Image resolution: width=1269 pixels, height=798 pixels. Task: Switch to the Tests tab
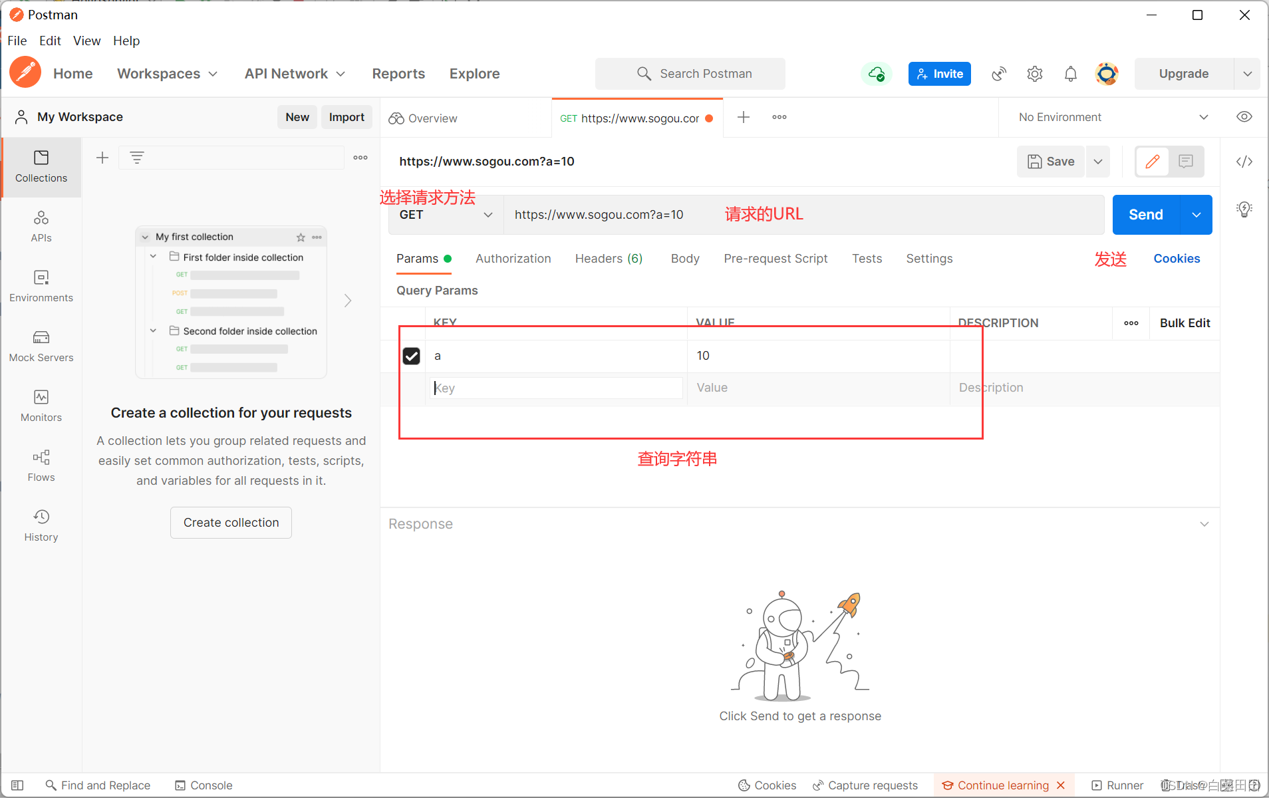[x=867, y=259]
